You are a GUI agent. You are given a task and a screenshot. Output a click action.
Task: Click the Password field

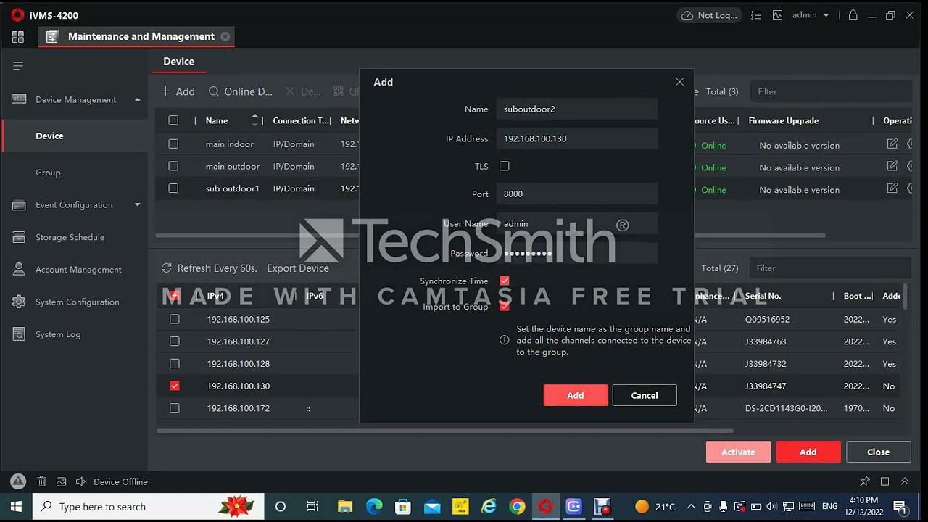click(x=577, y=253)
